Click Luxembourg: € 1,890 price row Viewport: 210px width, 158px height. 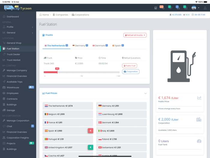click(x=121, y=114)
